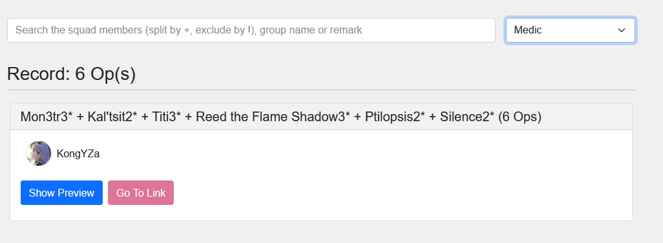
Task: Click Ptilopsis2* in the squad title
Action: click(395, 117)
